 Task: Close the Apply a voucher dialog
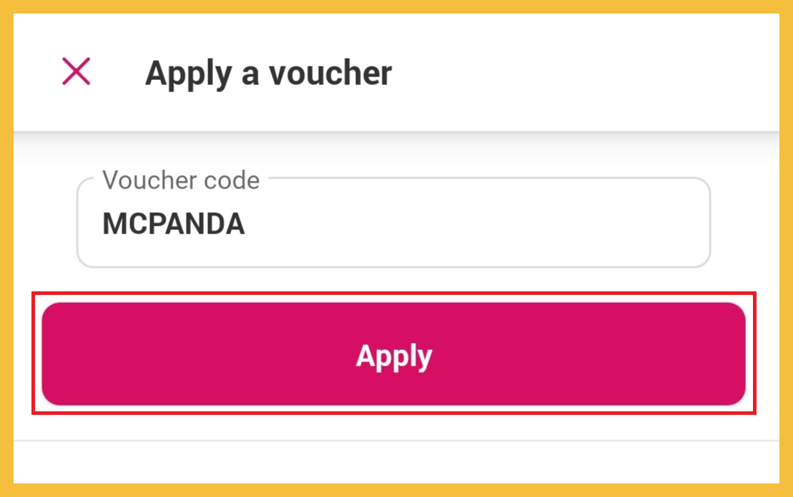click(77, 71)
